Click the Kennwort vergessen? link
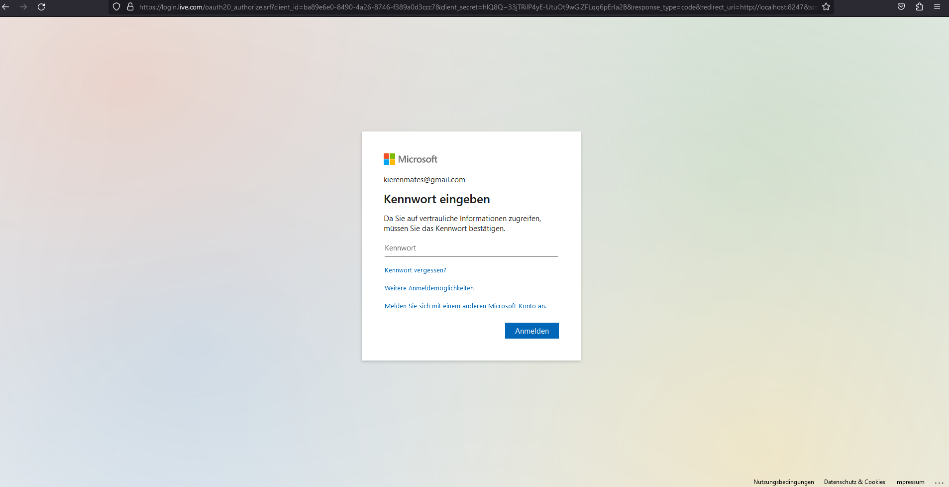949x487 pixels. coord(416,270)
